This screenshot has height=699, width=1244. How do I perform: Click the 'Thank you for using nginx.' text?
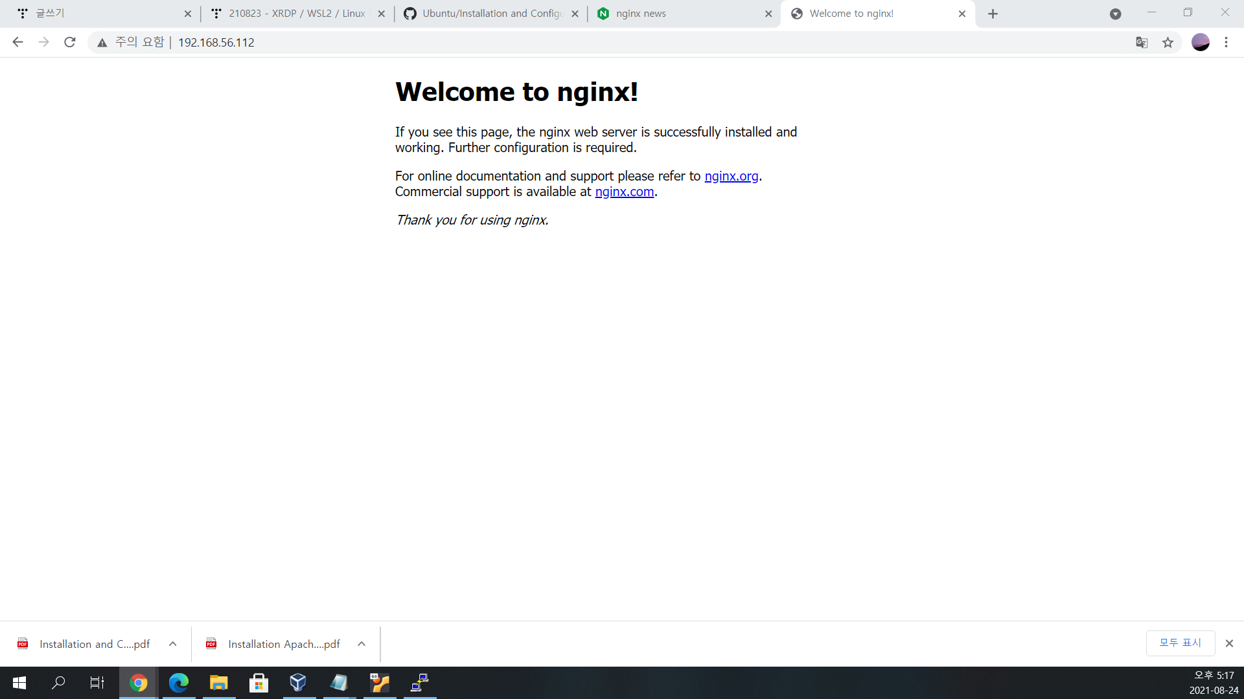[472, 220]
